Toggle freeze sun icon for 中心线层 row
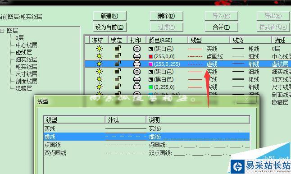 (99, 56)
